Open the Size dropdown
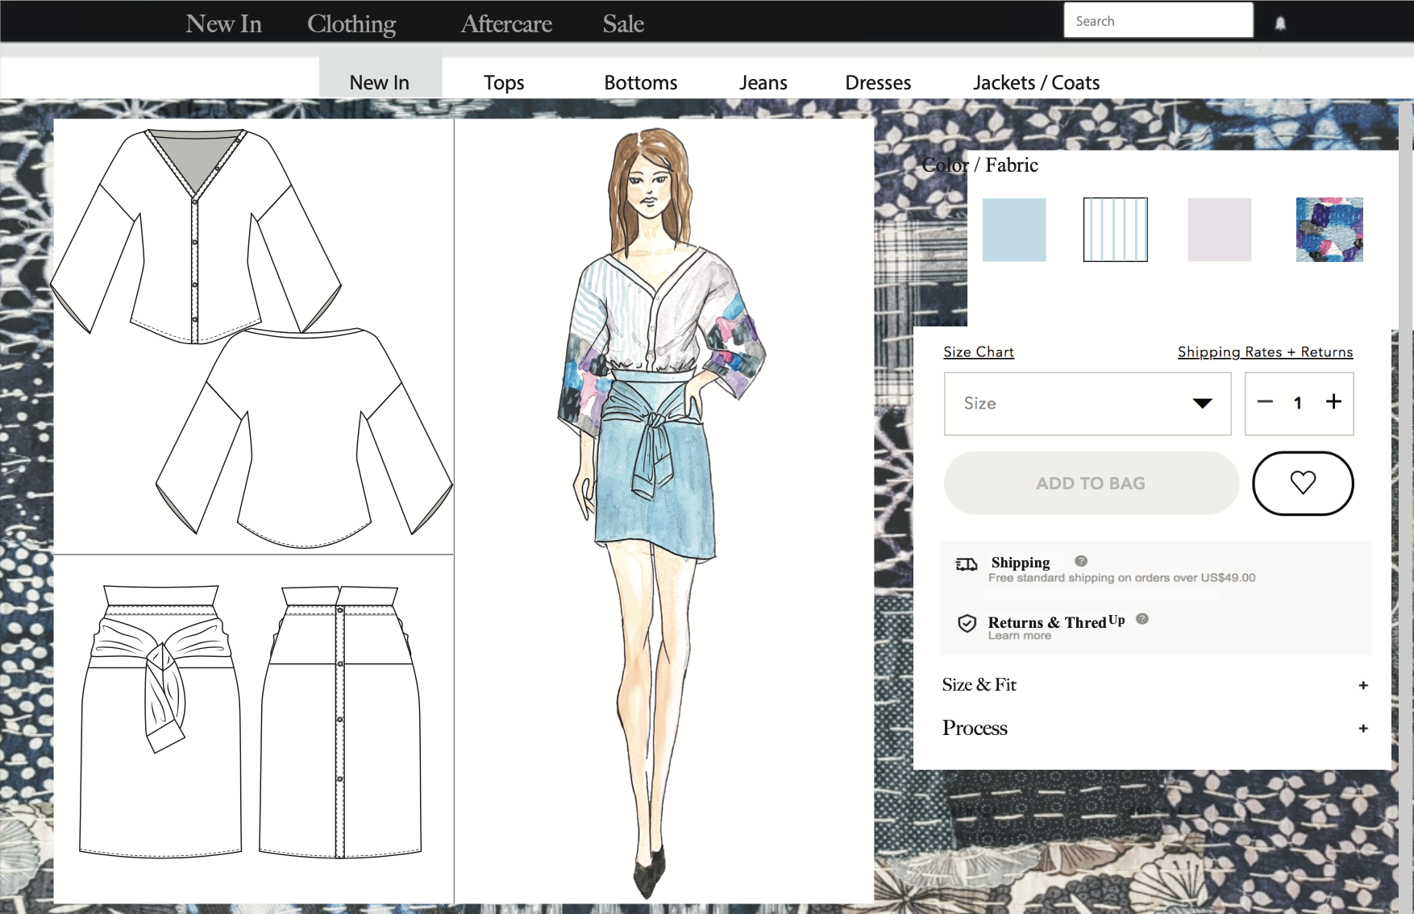The height and width of the screenshot is (914, 1414). (x=1088, y=404)
